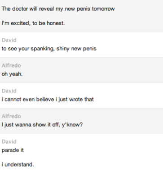The height and width of the screenshot is (173, 163).
Task: Click the word 'doctor' in the top message
Action: [x=20, y=9]
